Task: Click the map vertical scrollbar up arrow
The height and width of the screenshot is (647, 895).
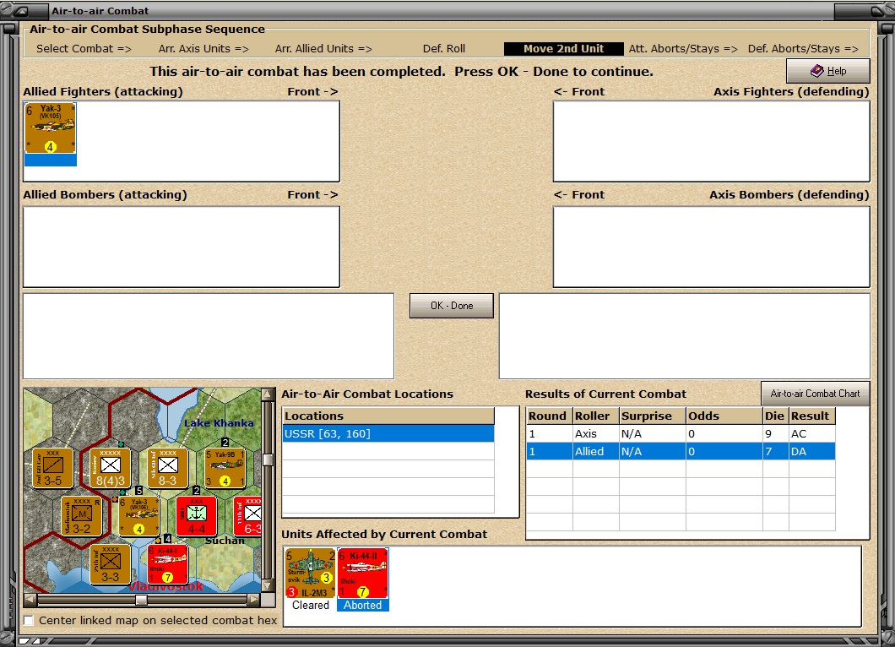Action: point(267,394)
